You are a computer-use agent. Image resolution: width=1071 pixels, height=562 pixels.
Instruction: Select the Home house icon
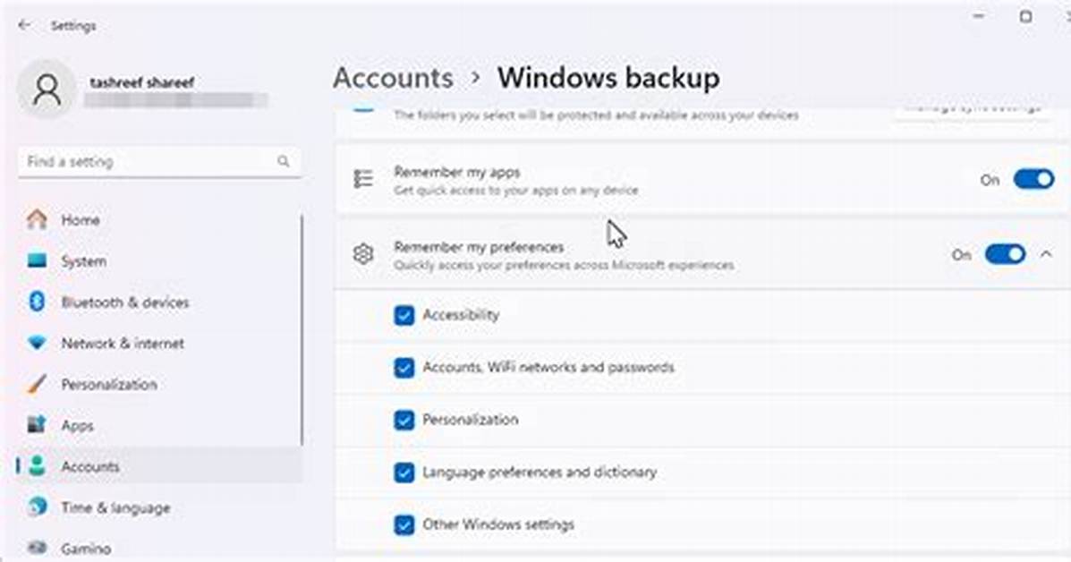(x=37, y=220)
